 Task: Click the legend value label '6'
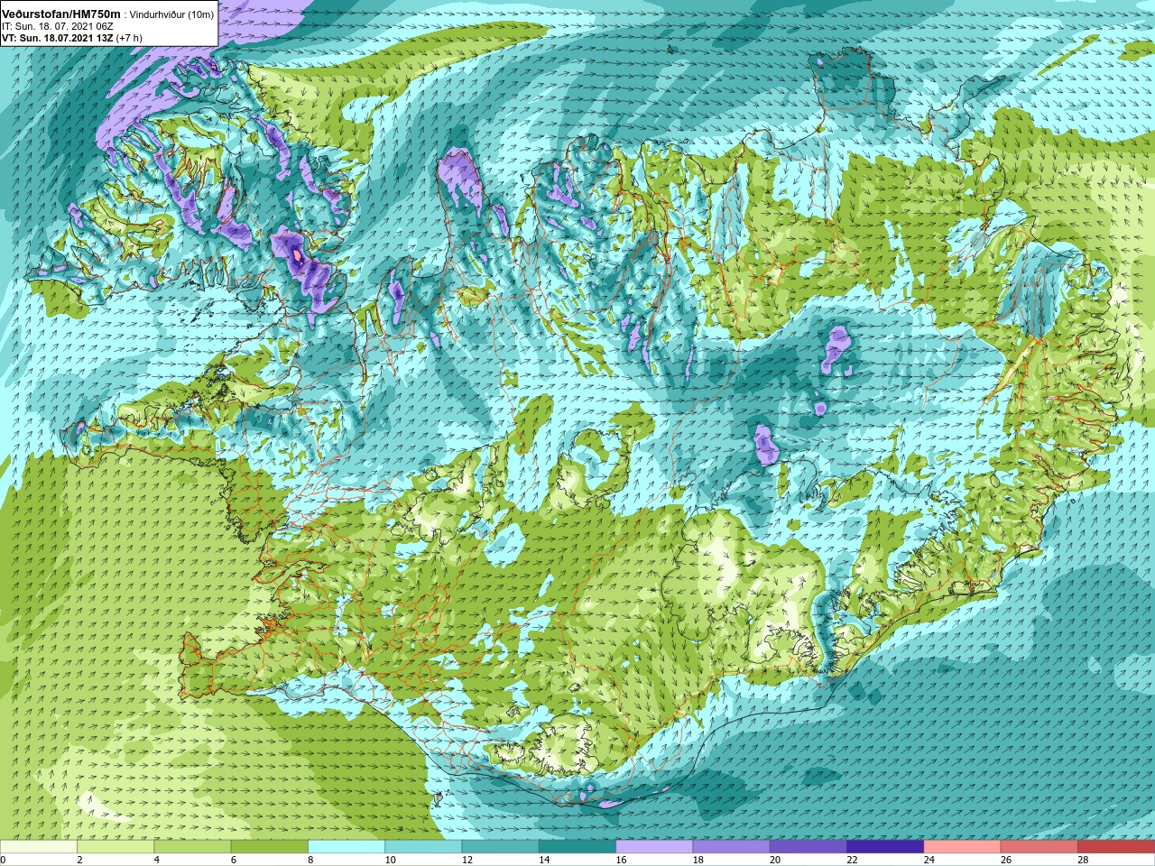(x=234, y=860)
